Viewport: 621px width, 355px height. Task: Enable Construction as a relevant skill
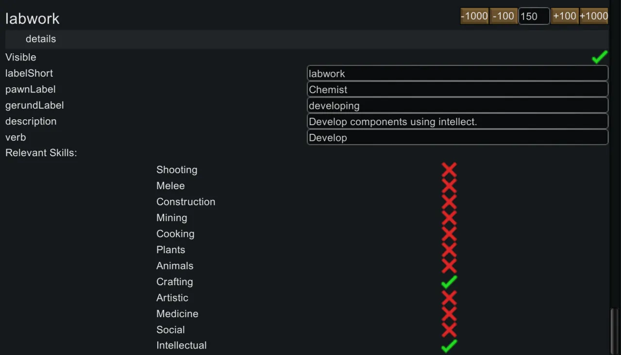449,202
